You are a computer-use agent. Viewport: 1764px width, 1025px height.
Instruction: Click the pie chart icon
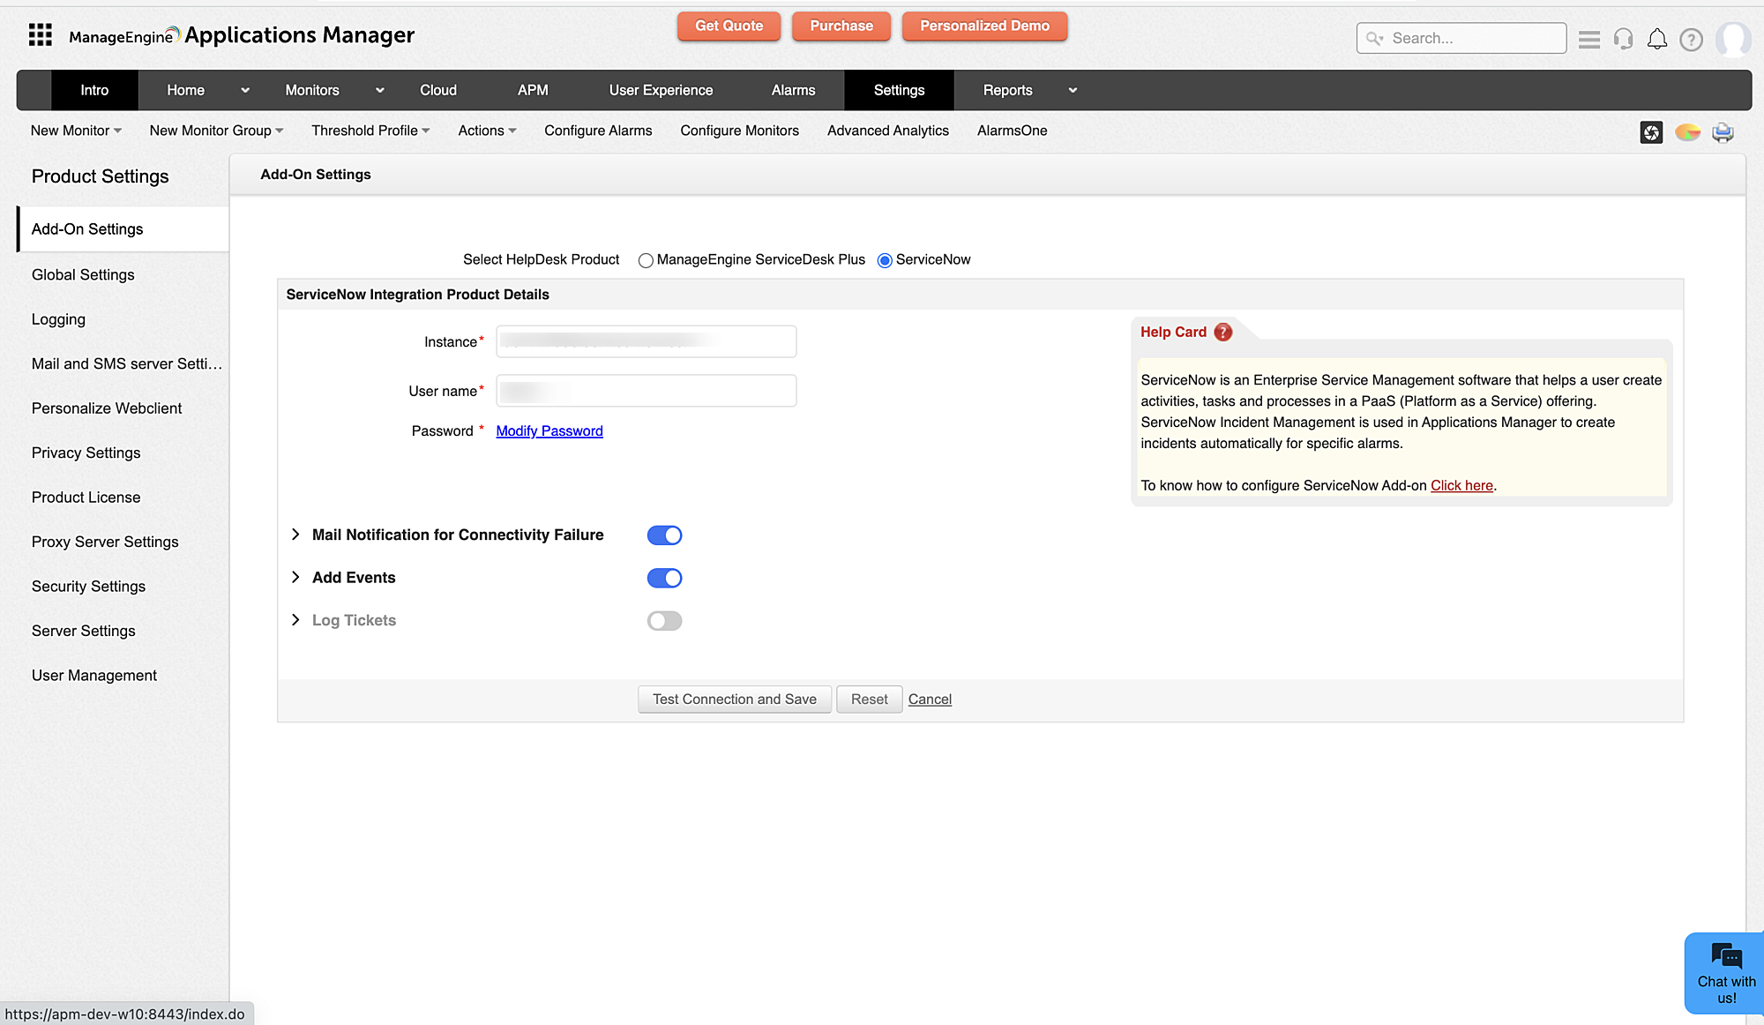1687,132
